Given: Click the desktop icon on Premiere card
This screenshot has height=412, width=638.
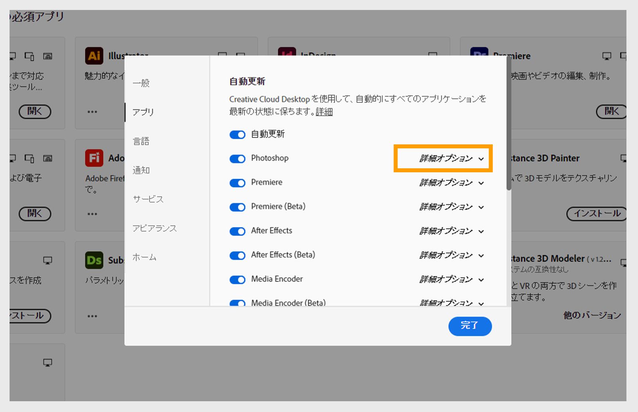Looking at the screenshot, I should coord(606,56).
